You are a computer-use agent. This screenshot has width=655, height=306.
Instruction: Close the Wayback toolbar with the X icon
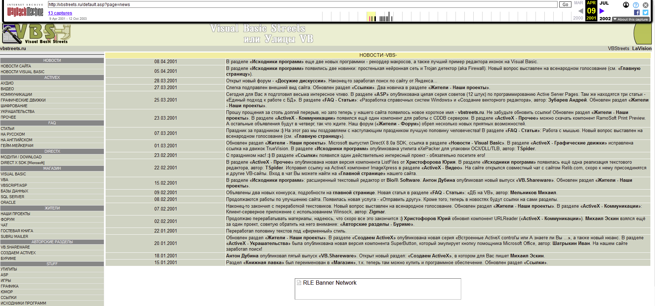point(645,5)
